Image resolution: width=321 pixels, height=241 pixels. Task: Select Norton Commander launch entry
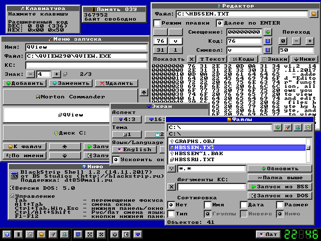pyautogui.click(x=70, y=97)
